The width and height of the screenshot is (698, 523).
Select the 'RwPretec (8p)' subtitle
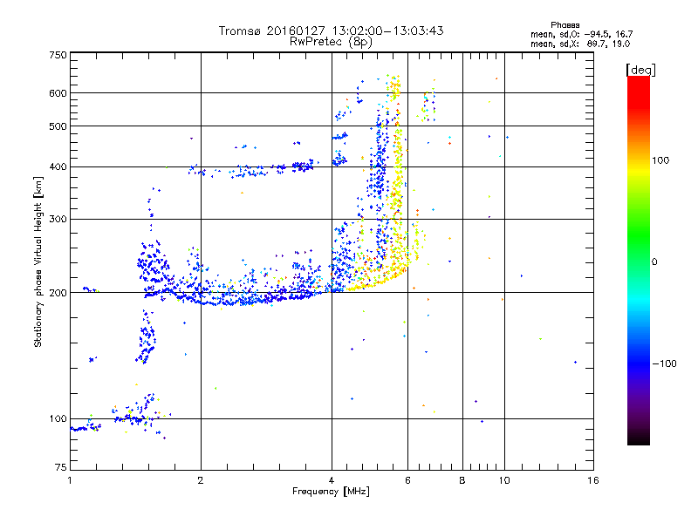click(x=332, y=42)
